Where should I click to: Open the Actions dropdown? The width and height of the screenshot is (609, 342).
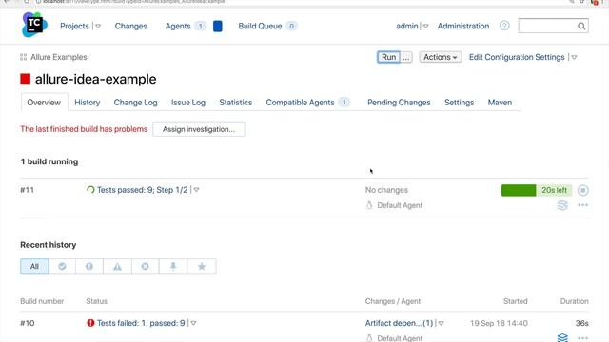[440, 57]
